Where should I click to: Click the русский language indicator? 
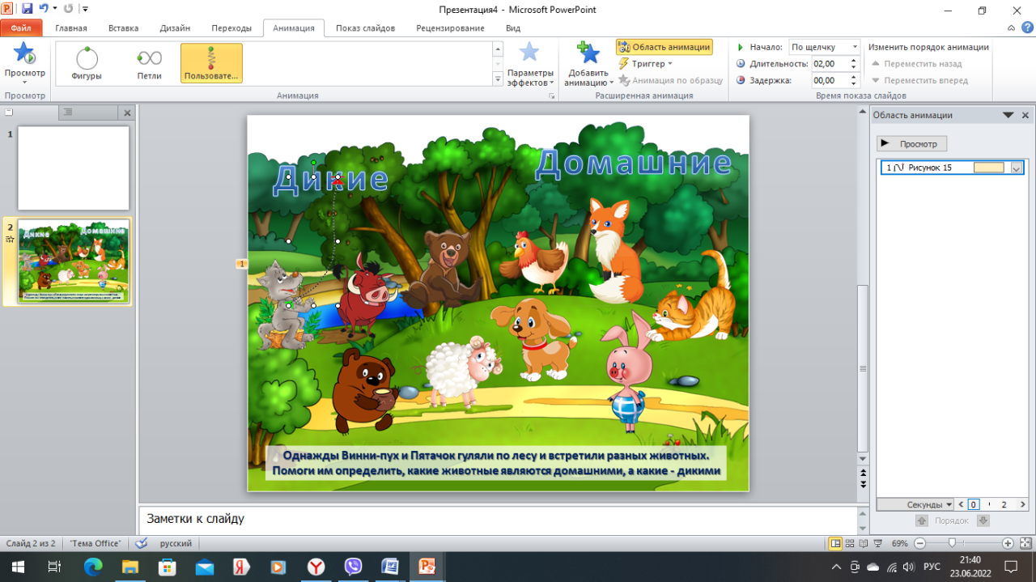click(x=176, y=543)
